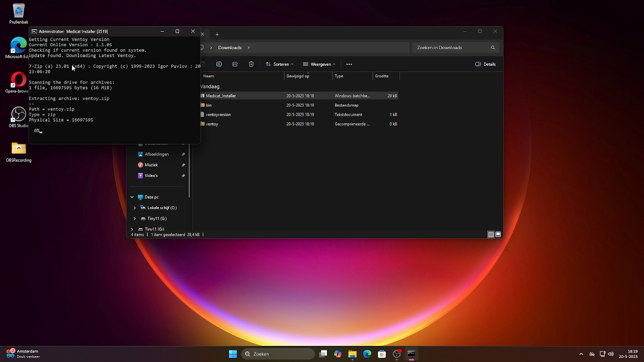Click 'Update Found. Downloading Latest Ventoy.' console line

(x=82, y=56)
